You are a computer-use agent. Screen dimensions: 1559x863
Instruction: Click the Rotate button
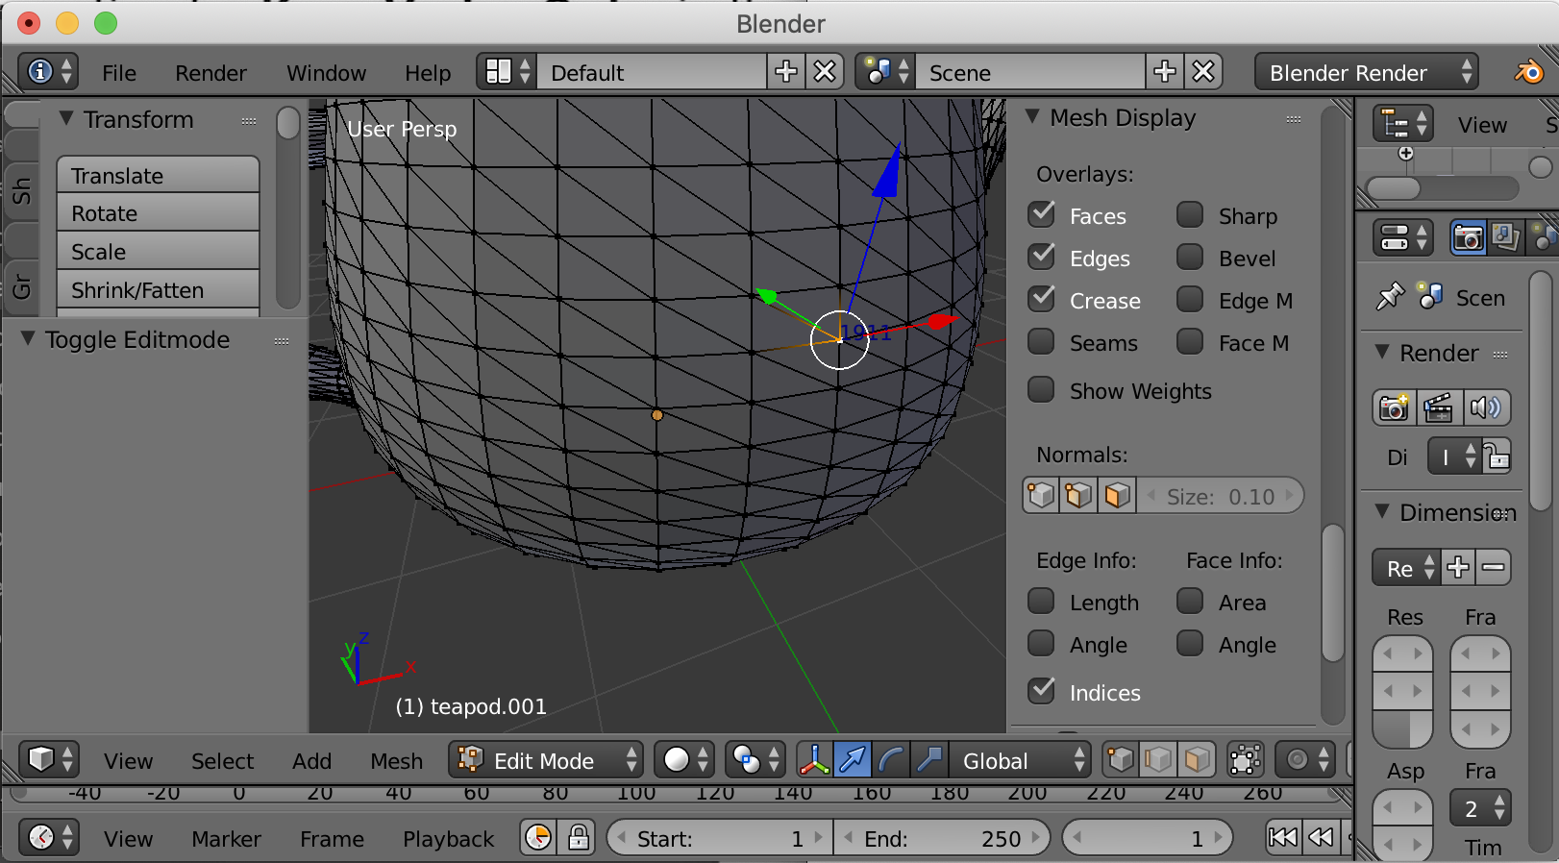point(159,213)
